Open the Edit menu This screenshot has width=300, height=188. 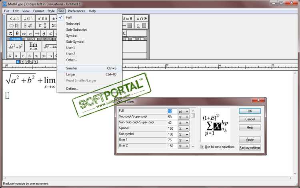(16, 11)
